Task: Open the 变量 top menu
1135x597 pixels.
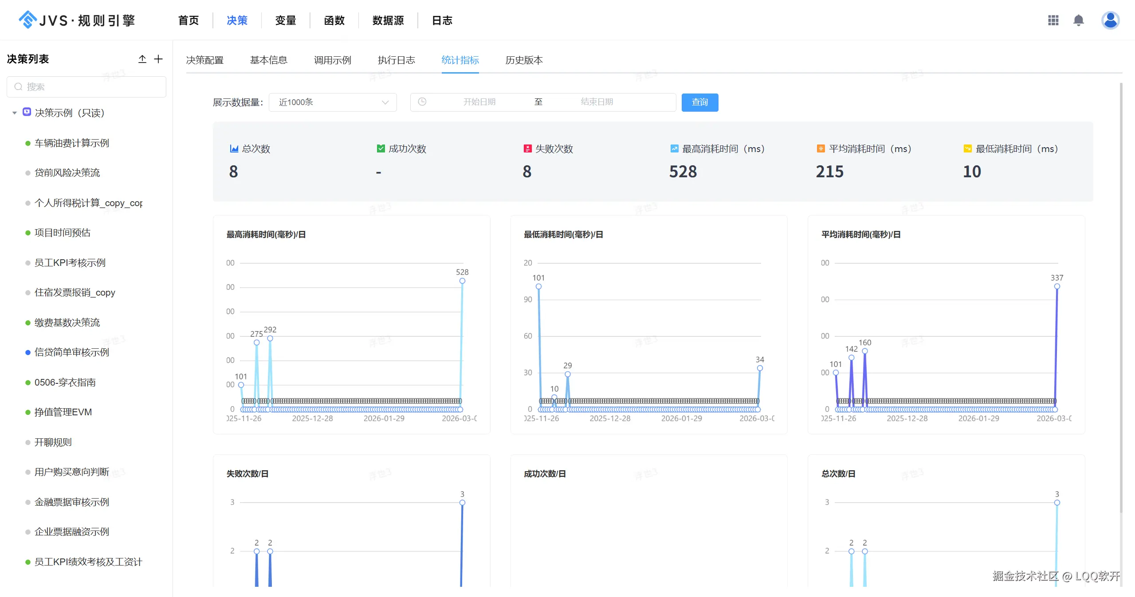Action: pos(285,20)
